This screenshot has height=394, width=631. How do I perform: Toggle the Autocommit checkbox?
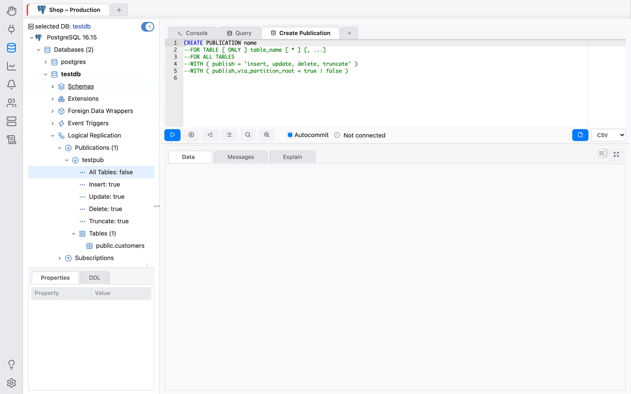pyautogui.click(x=290, y=135)
